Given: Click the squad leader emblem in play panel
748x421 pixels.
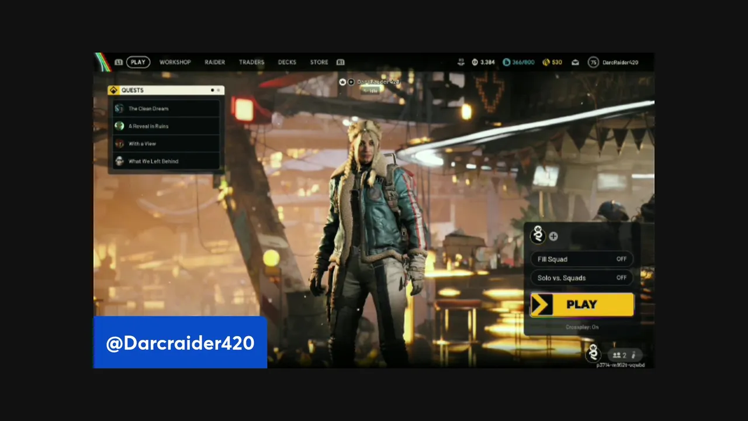Looking at the screenshot, I should tap(538, 235).
